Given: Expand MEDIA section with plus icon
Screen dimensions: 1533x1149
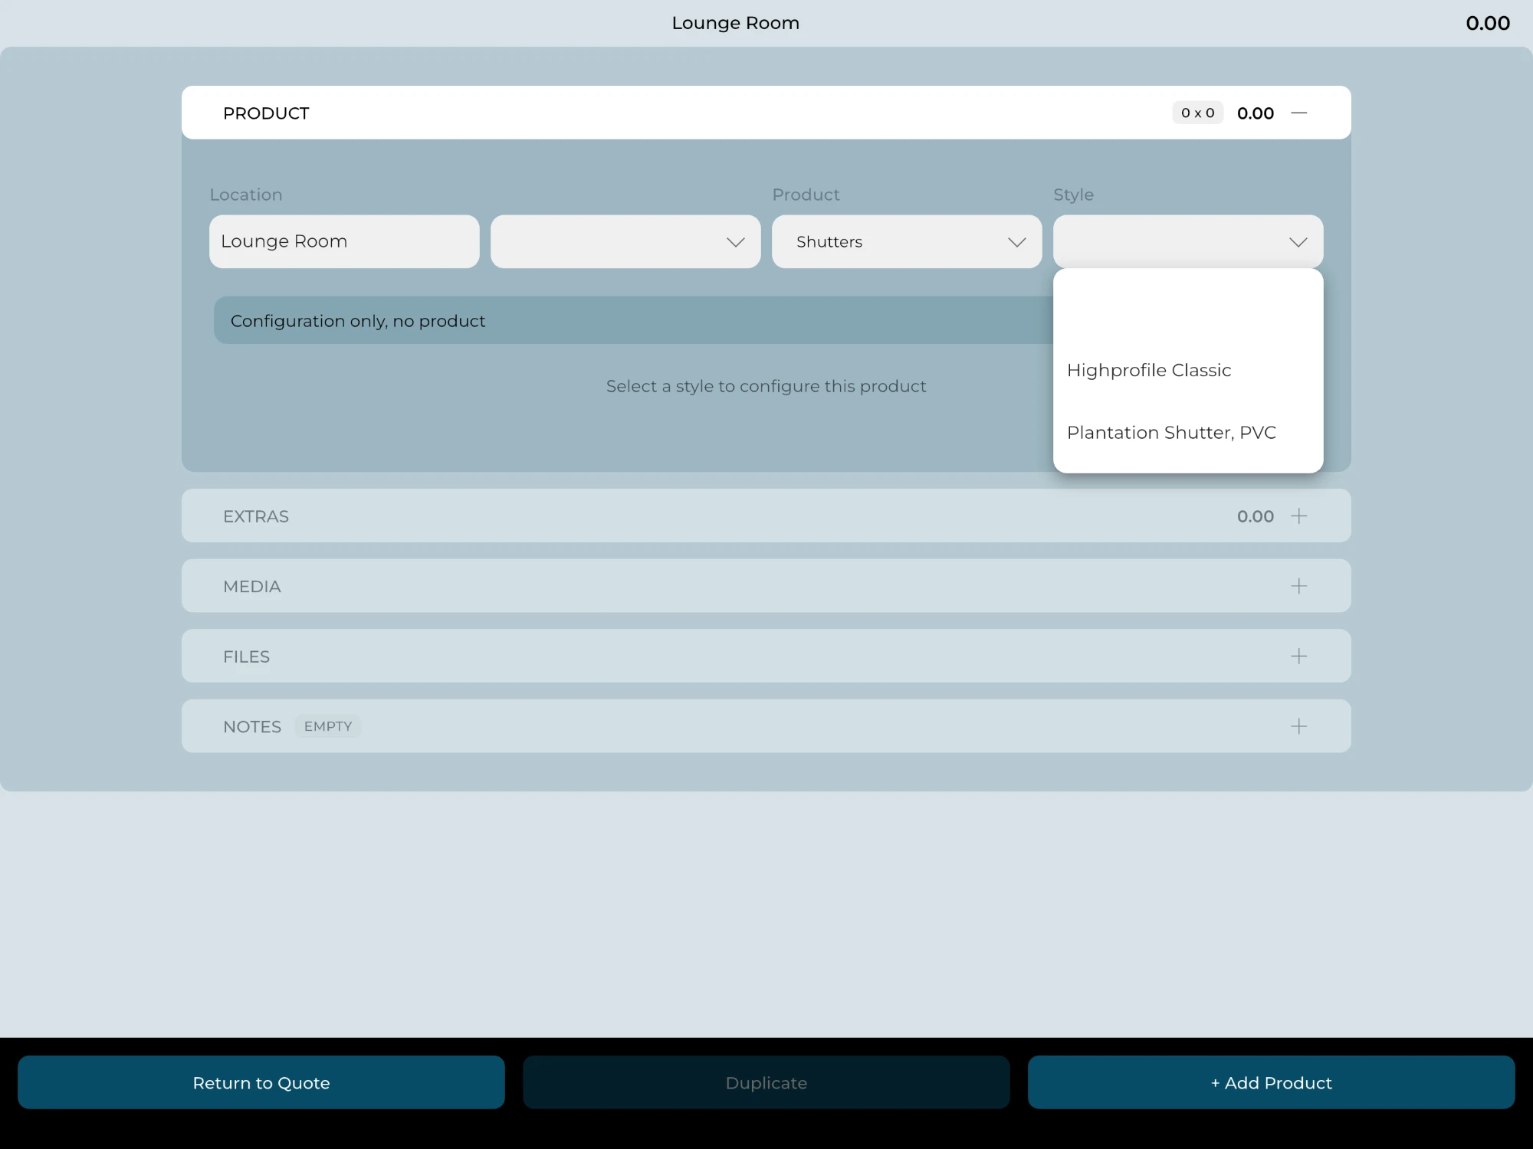Looking at the screenshot, I should point(1298,586).
